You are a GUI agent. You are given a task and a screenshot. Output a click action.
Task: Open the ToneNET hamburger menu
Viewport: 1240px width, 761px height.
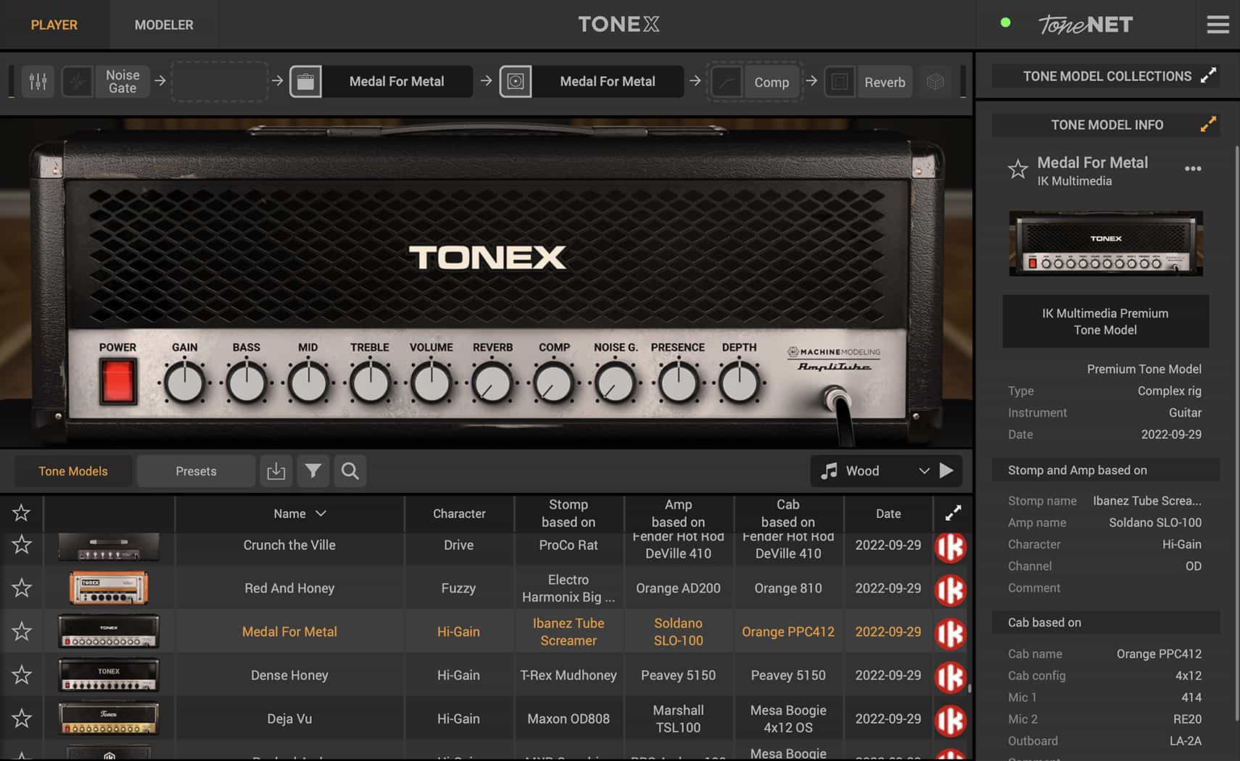1218,24
